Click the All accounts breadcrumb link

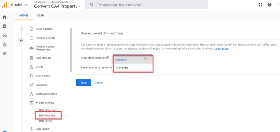pos(41,2)
